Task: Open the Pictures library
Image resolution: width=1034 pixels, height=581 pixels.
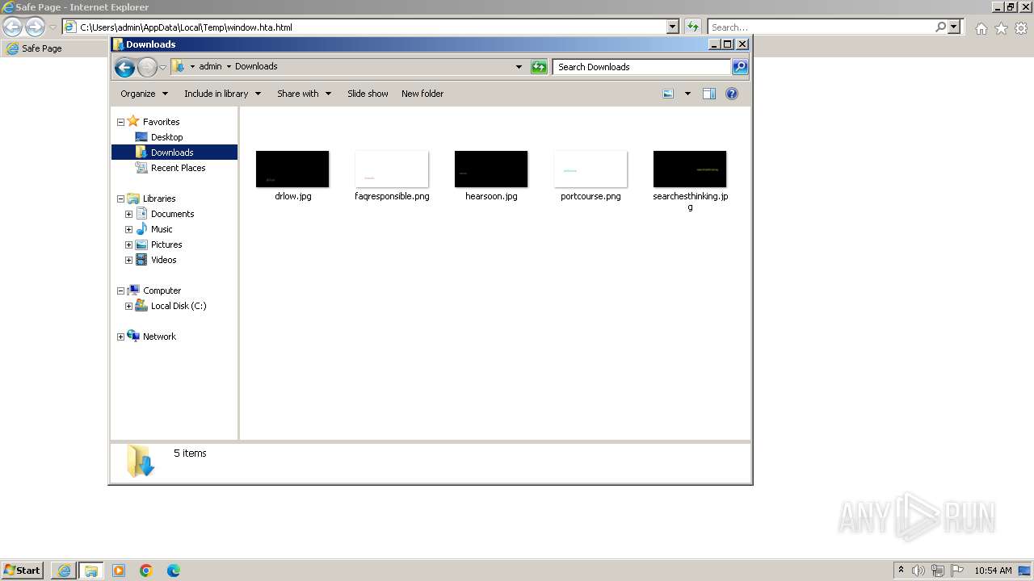Action: [x=166, y=245]
